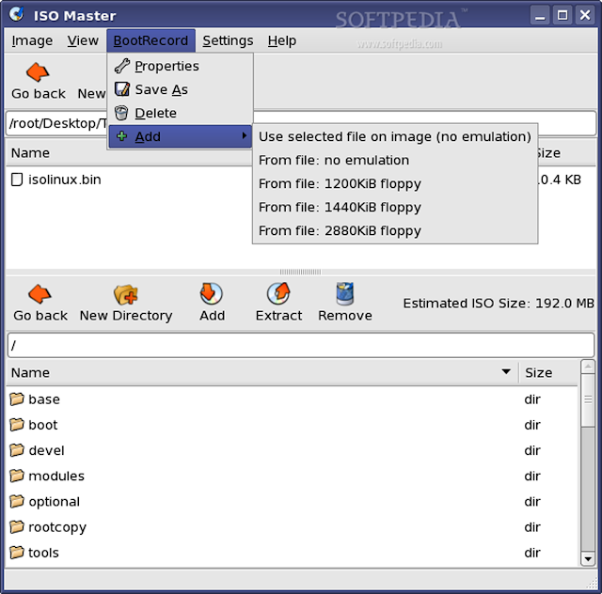Screen dimensions: 602x594
Task: Click the tools folder icon
Action: tap(17, 553)
